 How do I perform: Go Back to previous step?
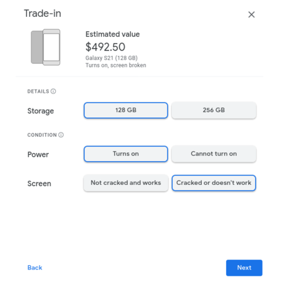[35, 268]
